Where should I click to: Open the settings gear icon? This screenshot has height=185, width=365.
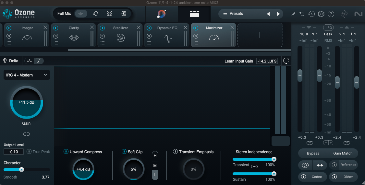pos(321,14)
